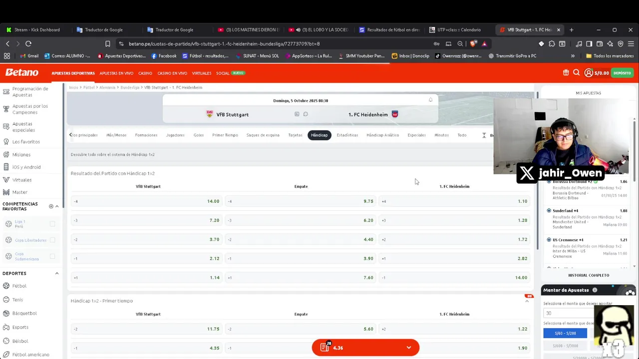Select the Hándicap market tab
Viewport: 639px width, 359px height.
pos(319,135)
